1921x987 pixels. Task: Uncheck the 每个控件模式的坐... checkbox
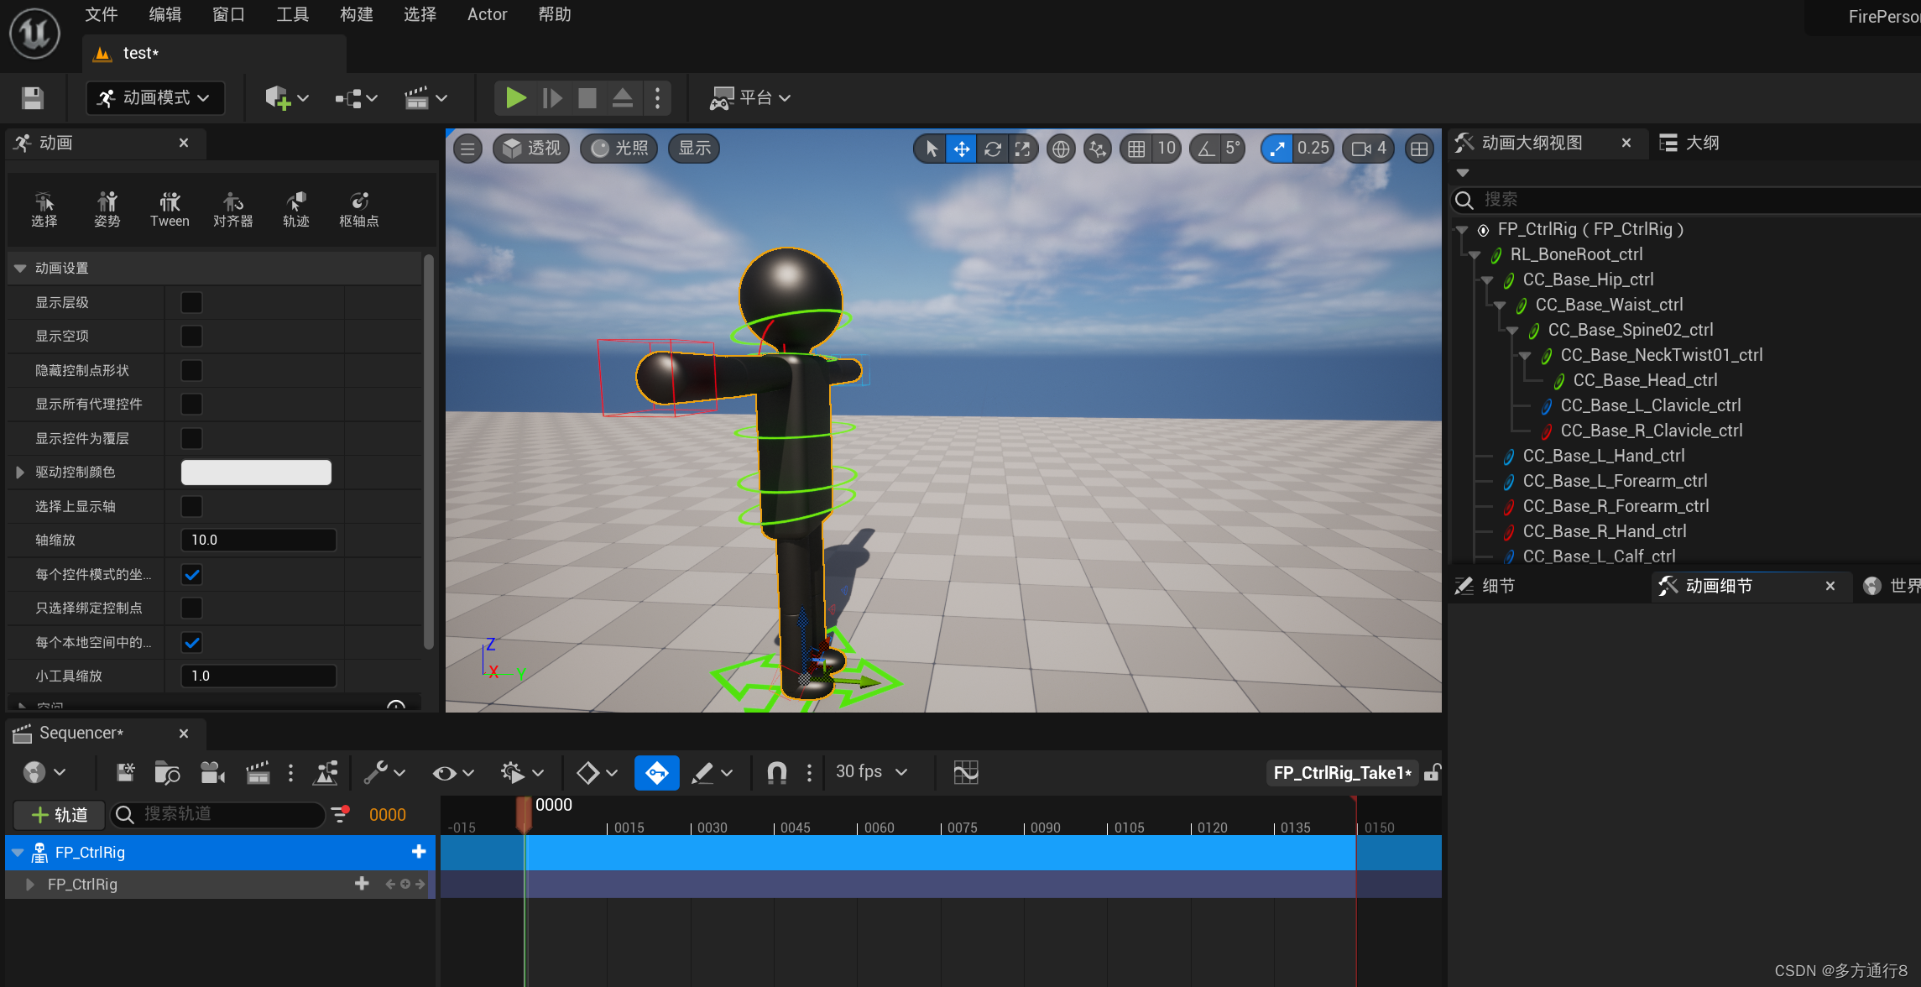pyautogui.click(x=192, y=575)
